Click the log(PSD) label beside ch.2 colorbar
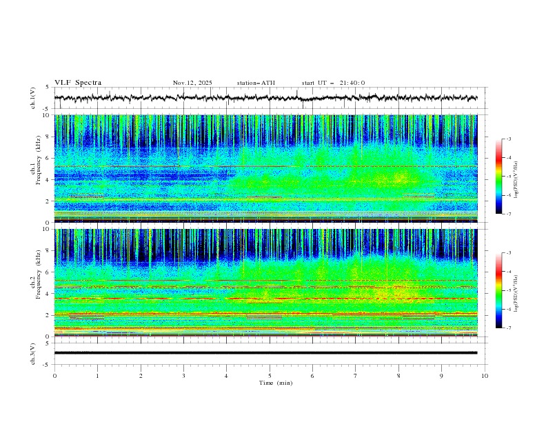The height and width of the screenshot is (422, 546). (516, 294)
